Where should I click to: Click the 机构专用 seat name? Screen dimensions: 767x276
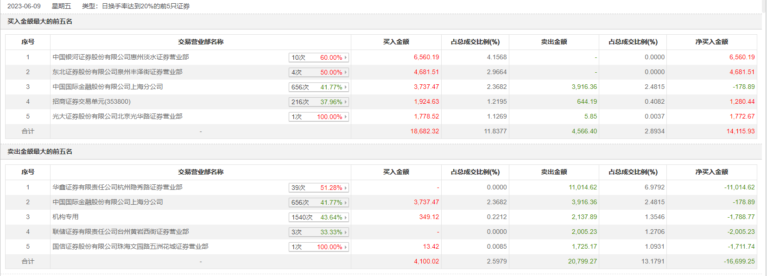65,217
